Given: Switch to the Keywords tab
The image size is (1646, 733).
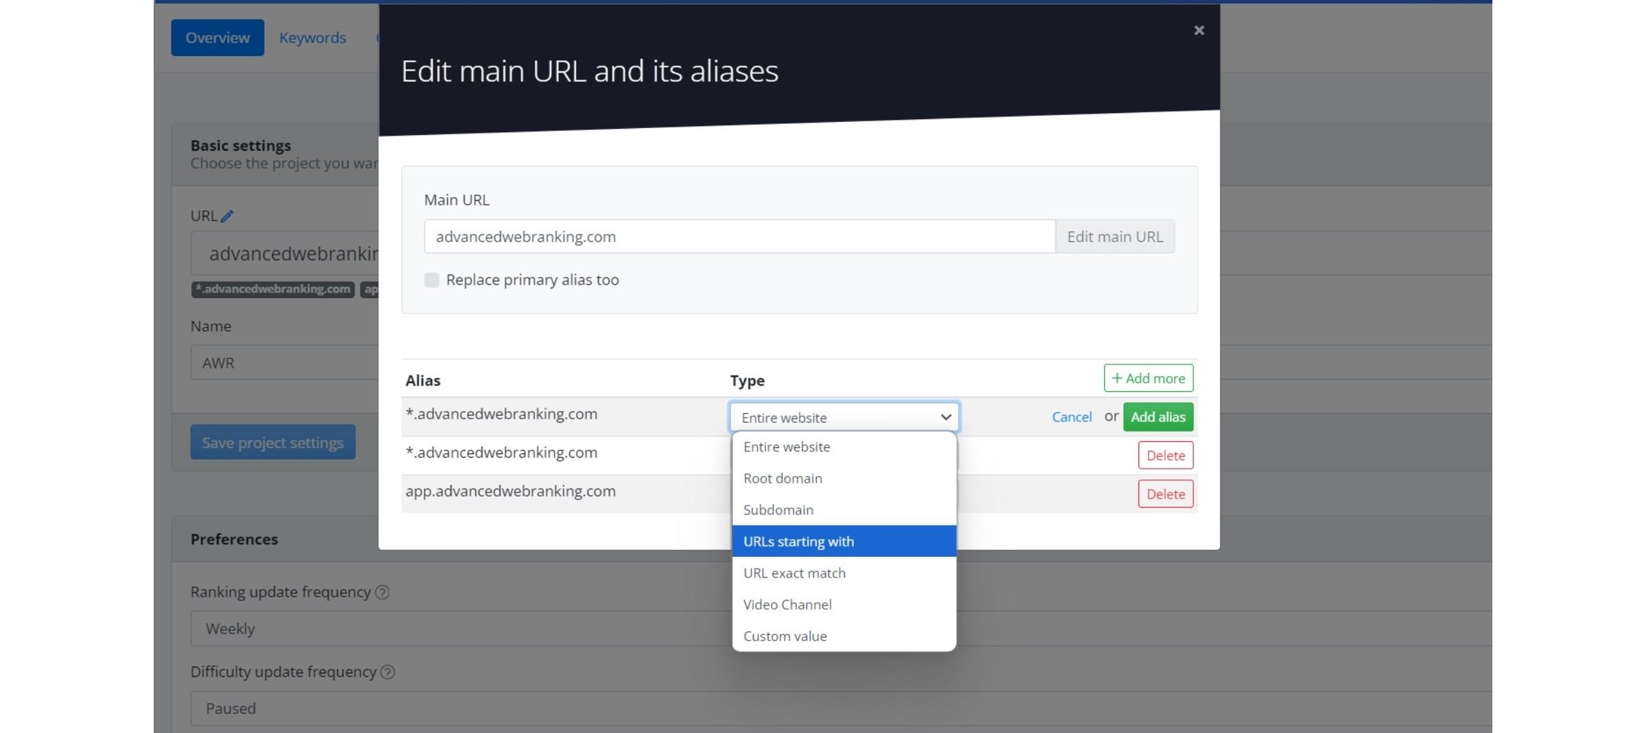Looking at the screenshot, I should (313, 38).
